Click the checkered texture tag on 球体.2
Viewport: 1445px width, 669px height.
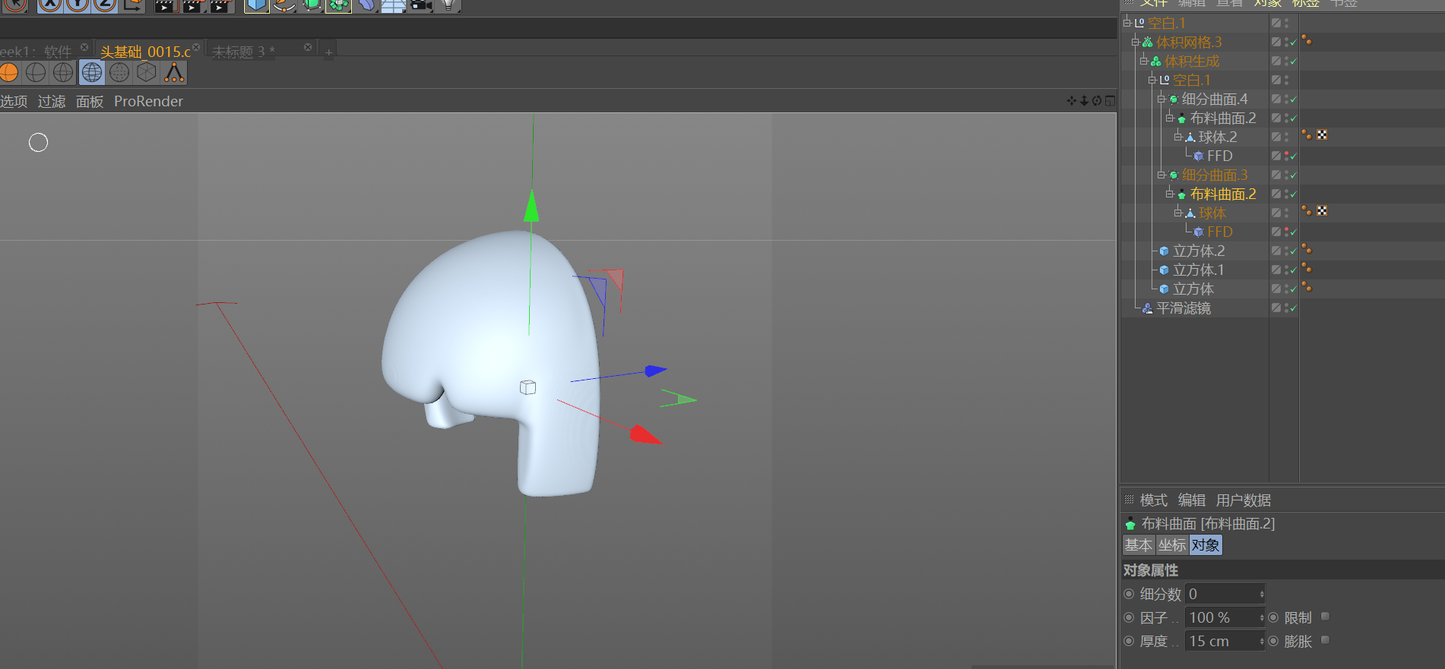click(1322, 134)
